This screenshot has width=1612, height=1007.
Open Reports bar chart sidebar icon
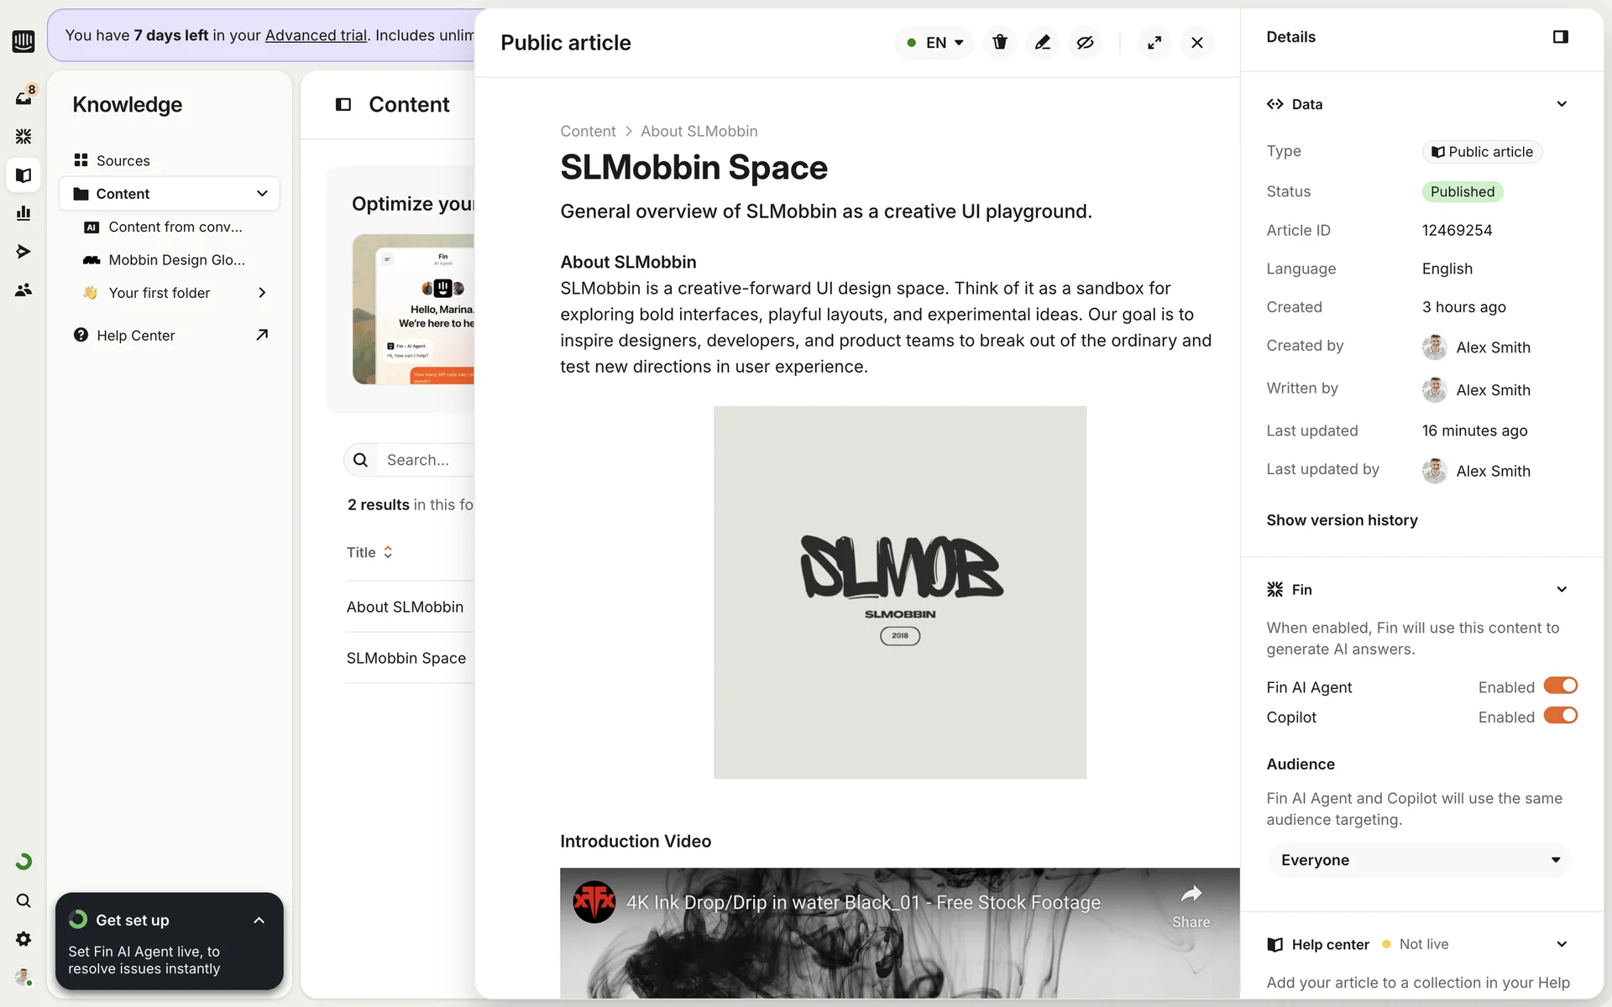(x=24, y=213)
